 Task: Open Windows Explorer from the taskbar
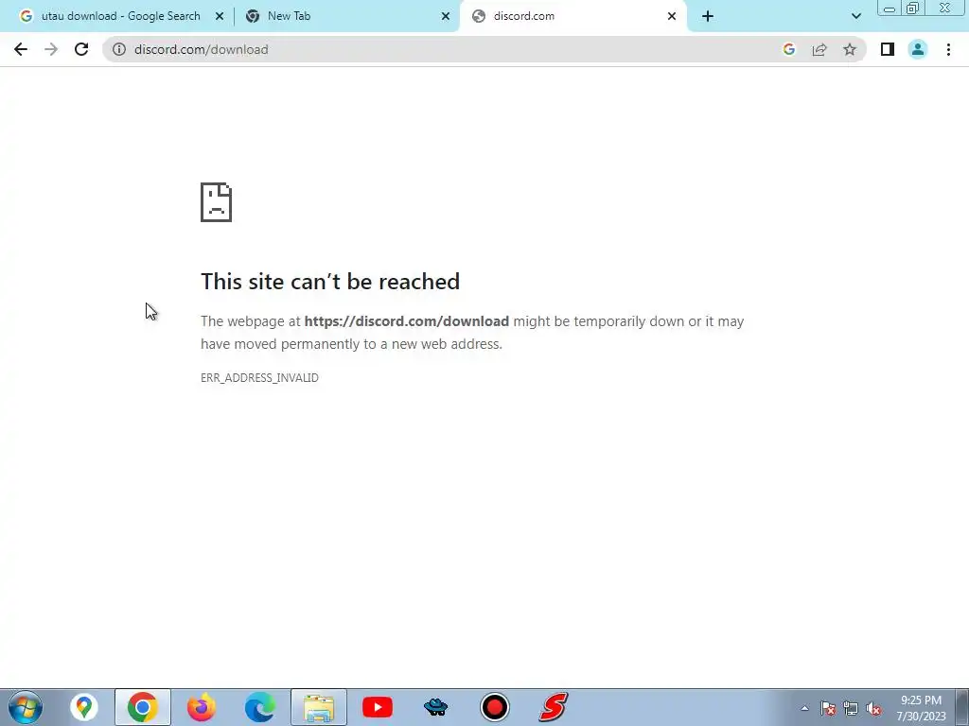(319, 707)
